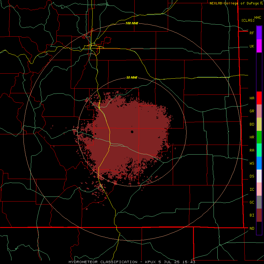Select the GR legend label
This screenshot has width=264, height=264.
click(x=252, y=111)
